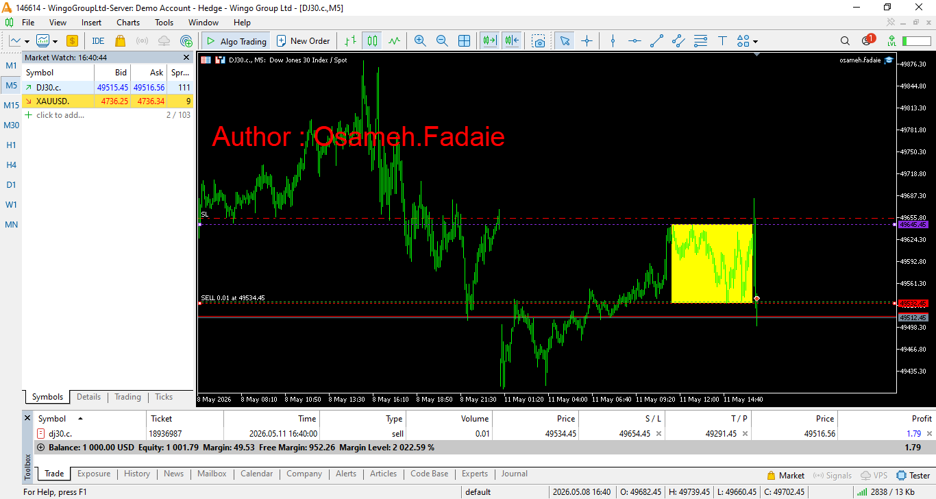
Task: Open the Tools menu
Action: tap(164, 23)
